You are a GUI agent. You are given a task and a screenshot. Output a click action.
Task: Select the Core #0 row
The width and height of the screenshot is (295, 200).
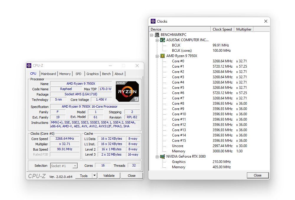tap(209, 61)
